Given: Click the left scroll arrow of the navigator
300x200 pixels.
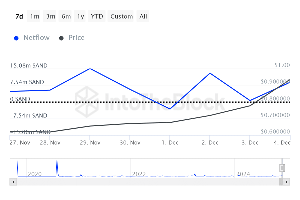Looking at the screenshot, I should tap(13, 182).
